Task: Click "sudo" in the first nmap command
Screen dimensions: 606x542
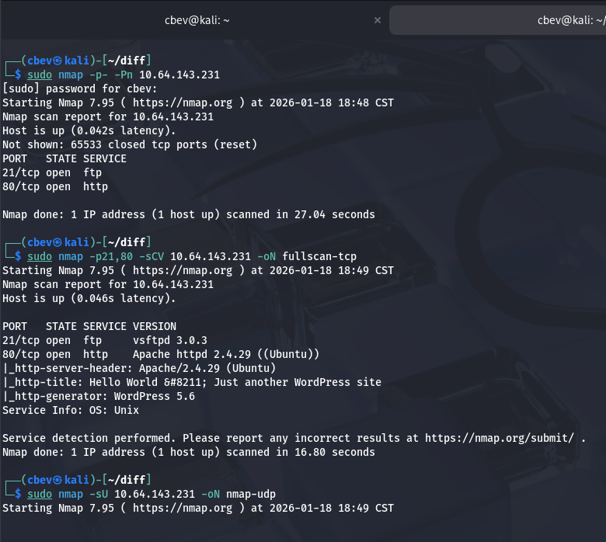Action: [40, 75]
